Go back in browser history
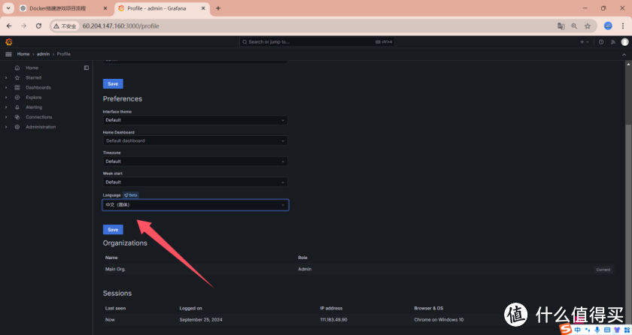Image resolution: width=632 pixels, height=335 pixels. point(9,26)
